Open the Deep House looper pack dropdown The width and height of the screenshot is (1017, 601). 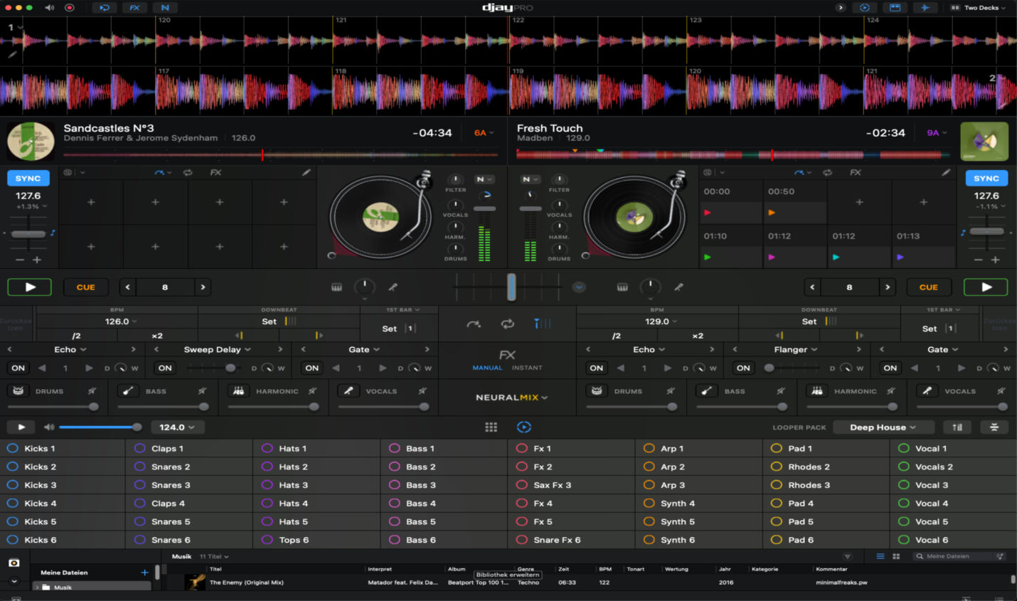coord(883,427)
